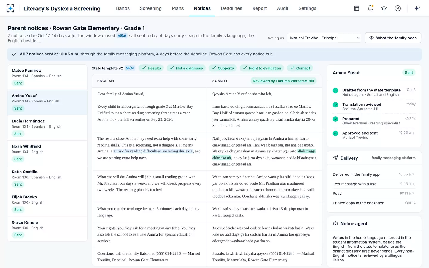Open the Audit tab
Viewport: 429px width, 268px height.
click(x=283, y=8)
